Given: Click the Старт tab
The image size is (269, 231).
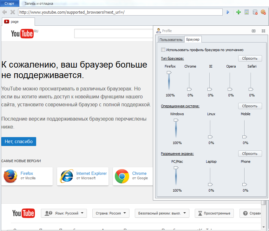Looking at the screenshot, I should (10, 3).
